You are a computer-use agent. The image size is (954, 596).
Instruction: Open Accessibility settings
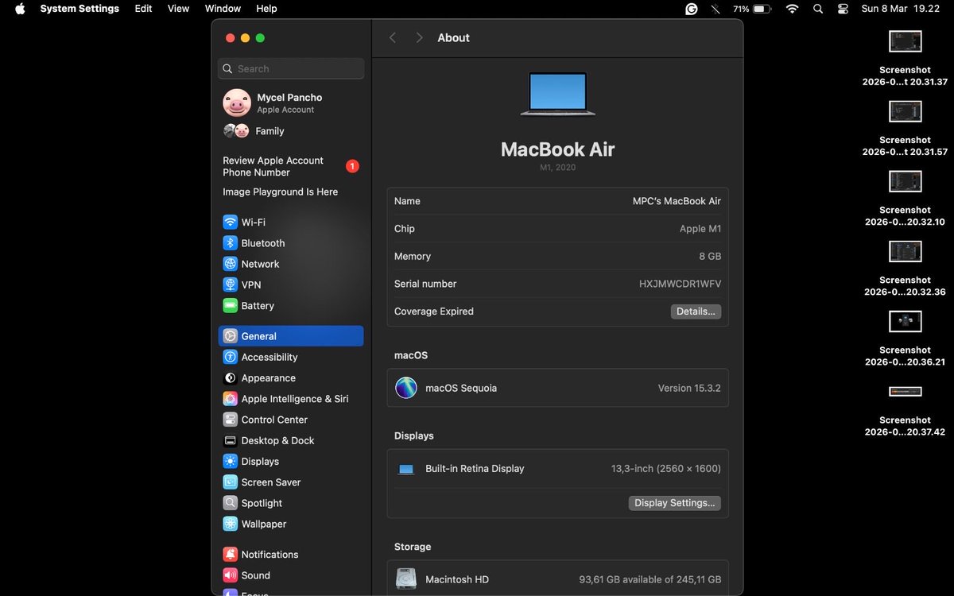[x=267, y=357]
